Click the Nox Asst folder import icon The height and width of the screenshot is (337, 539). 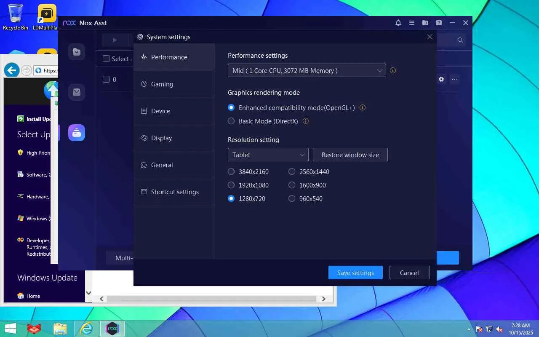(425, 23)
